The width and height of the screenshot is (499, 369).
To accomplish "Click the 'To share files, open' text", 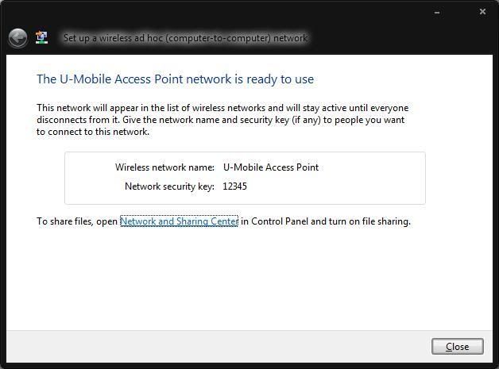I will [77, 221].
